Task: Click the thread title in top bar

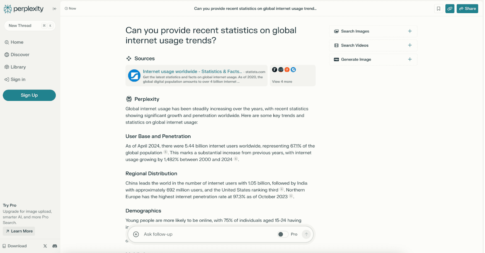Action: (x=255, y=9)
